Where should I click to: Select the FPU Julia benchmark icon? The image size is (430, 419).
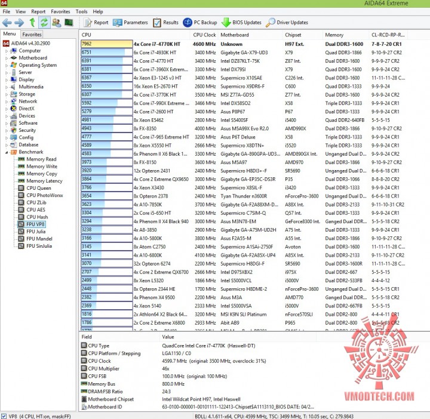[x=21, y=232]
